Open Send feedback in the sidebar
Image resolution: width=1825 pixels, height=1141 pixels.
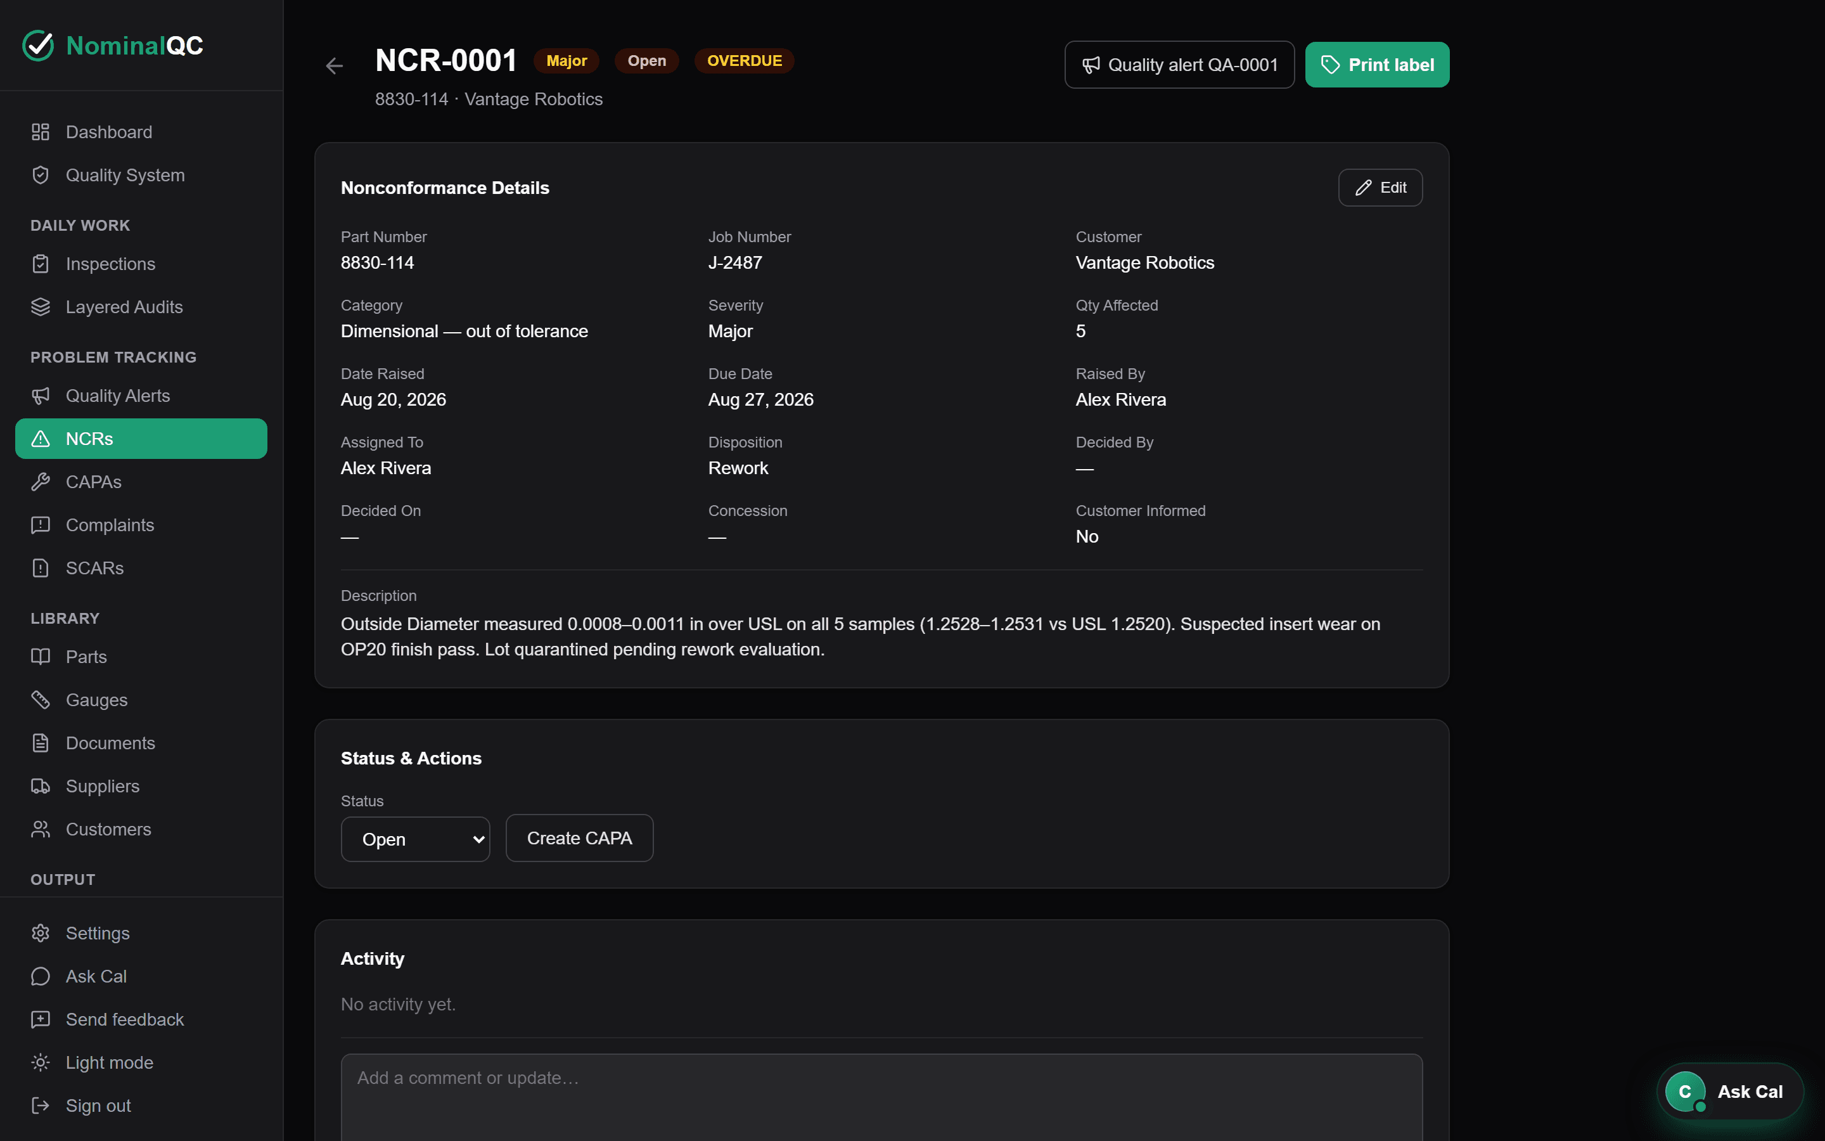141,1019
